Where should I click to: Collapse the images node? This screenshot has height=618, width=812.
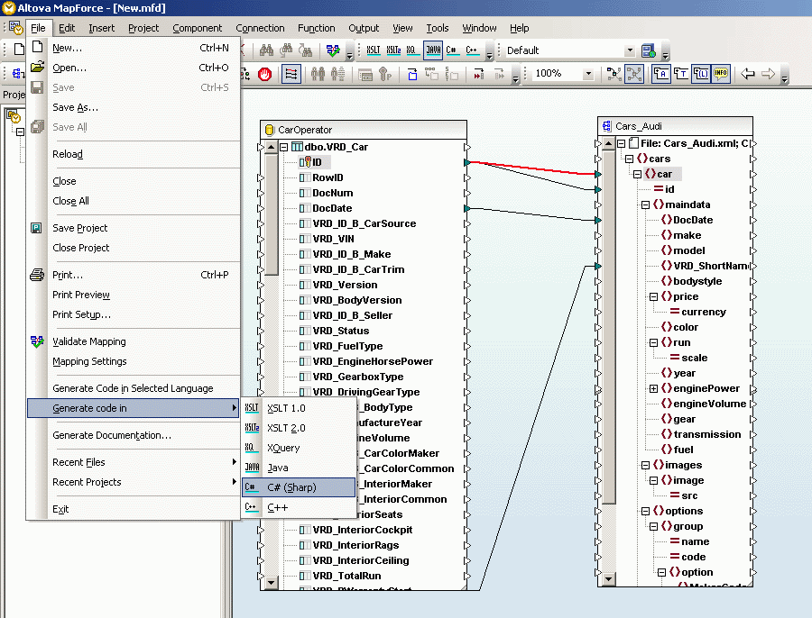645,466
